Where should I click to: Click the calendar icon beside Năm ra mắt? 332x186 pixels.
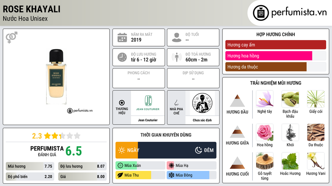[122, 37]
